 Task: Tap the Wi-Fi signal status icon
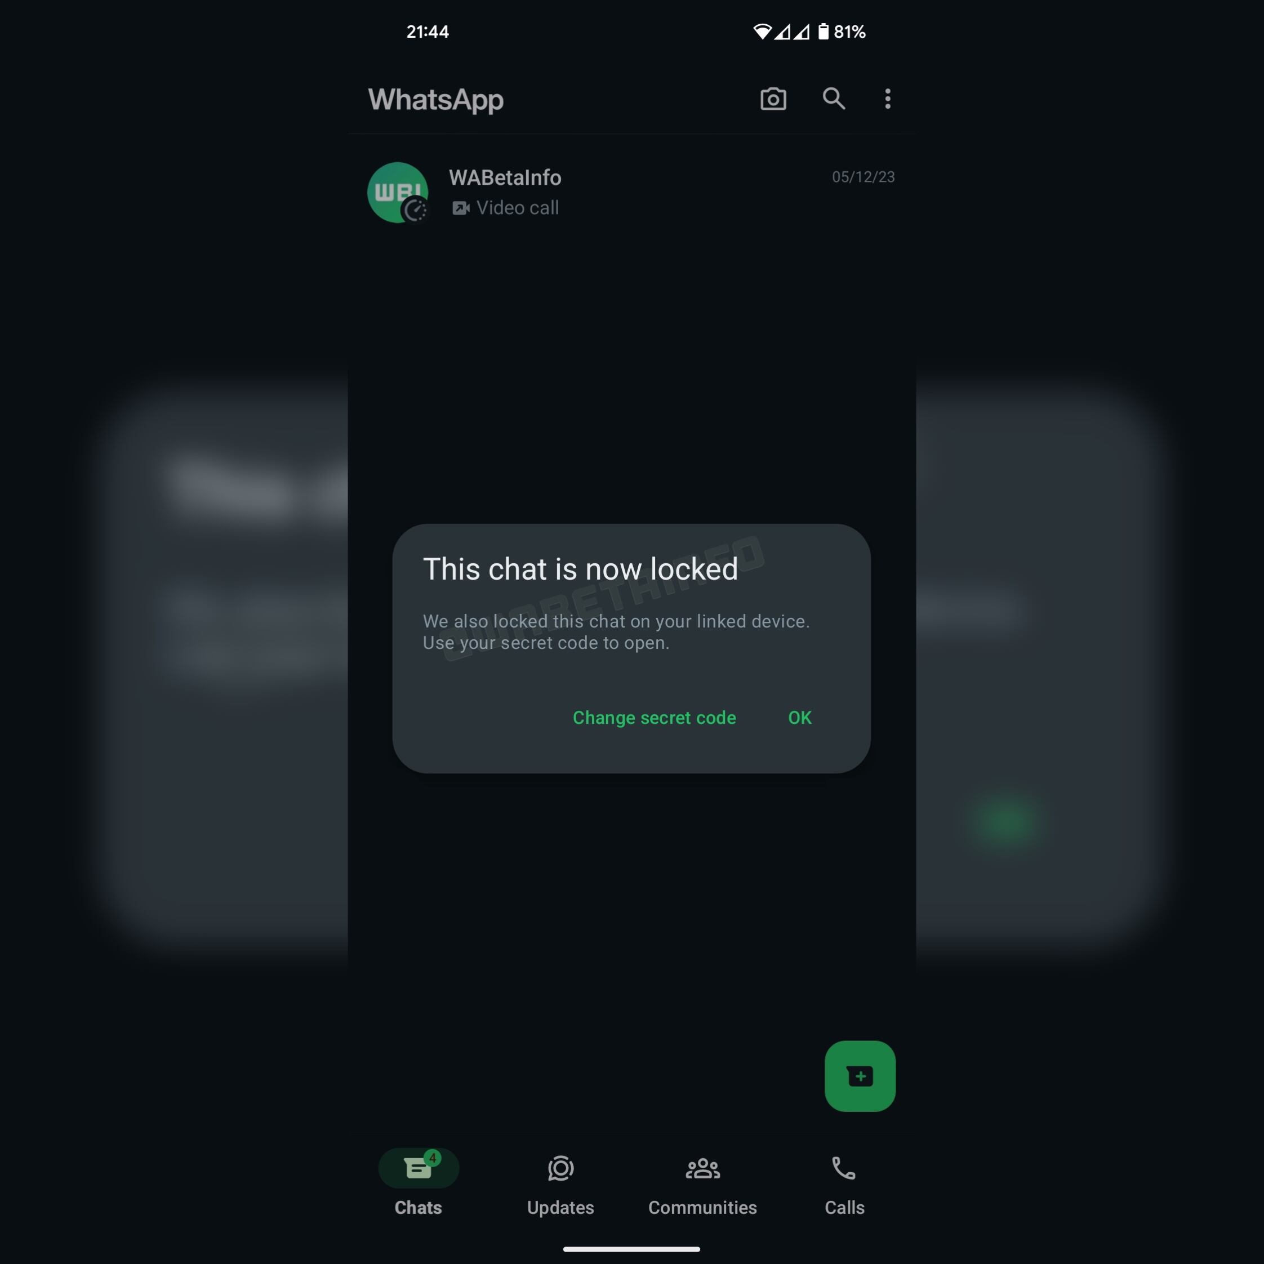click(x=762, y=32)
